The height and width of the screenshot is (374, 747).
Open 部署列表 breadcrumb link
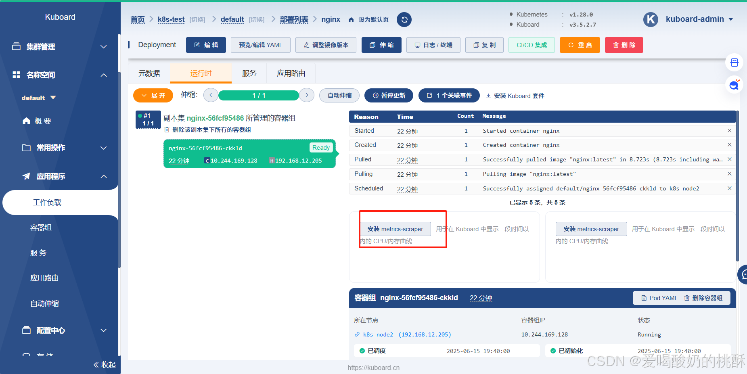(x=294, y=19)
